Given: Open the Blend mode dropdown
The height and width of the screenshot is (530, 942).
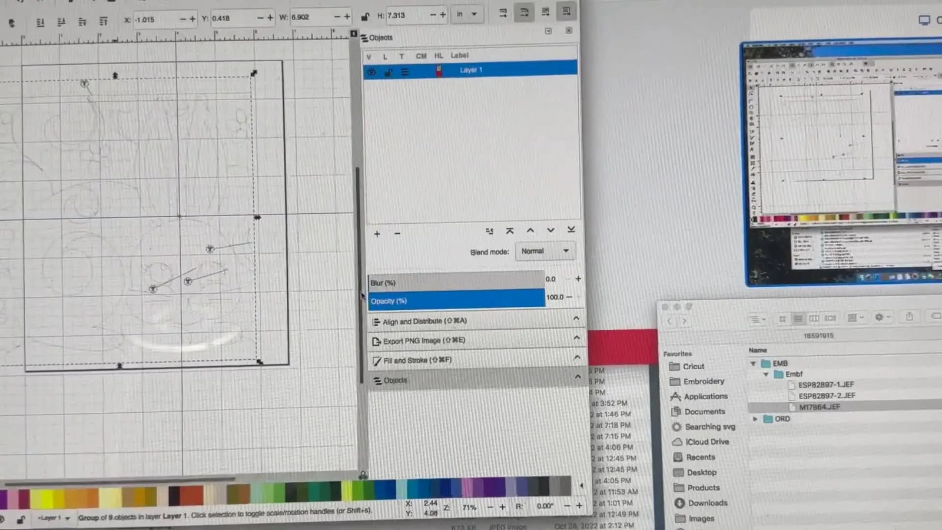Looking at the screenshot, I should pyautogui.click(x=543, y=251).
